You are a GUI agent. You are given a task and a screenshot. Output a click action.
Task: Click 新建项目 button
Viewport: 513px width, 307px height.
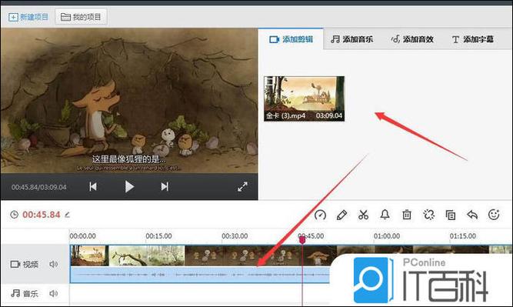pyautogui.click(x=28, y=17)
